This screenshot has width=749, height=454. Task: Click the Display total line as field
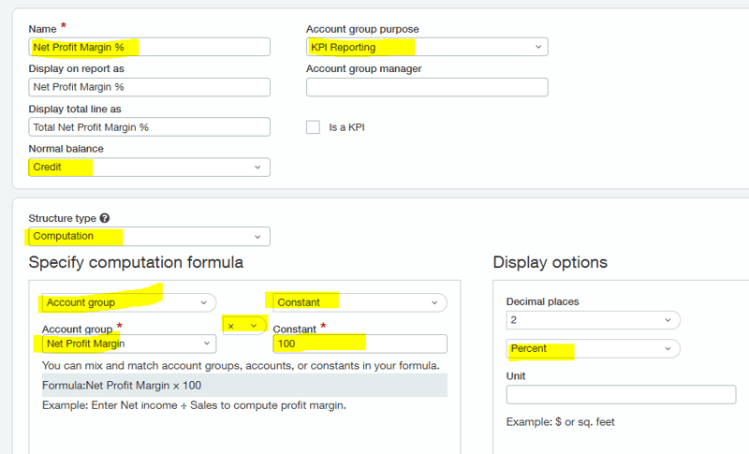click(150, 127)
